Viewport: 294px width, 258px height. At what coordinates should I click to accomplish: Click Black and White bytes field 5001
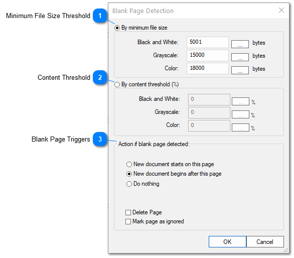point(208,42)
